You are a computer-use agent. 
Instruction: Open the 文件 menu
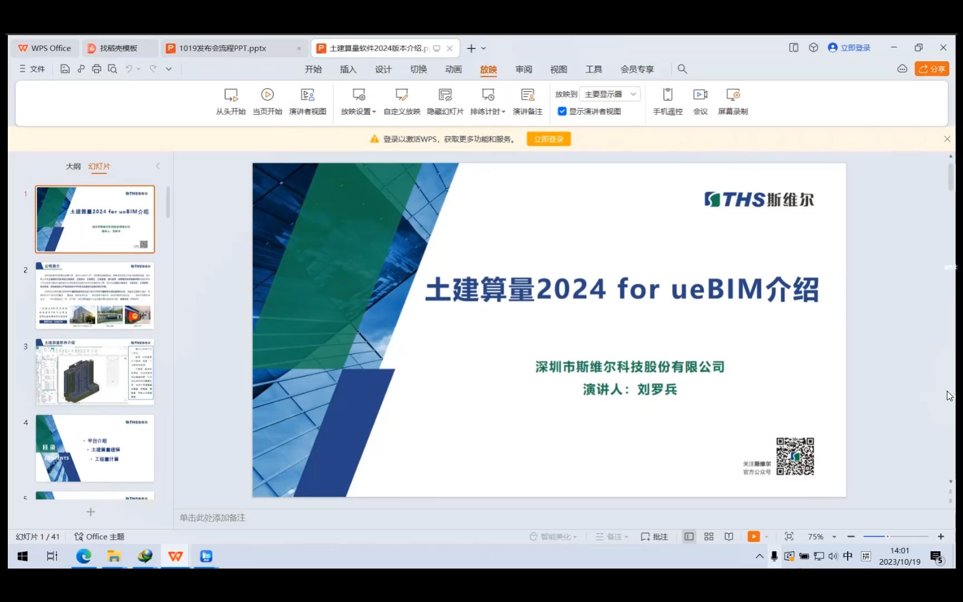(x=32, y=69)
